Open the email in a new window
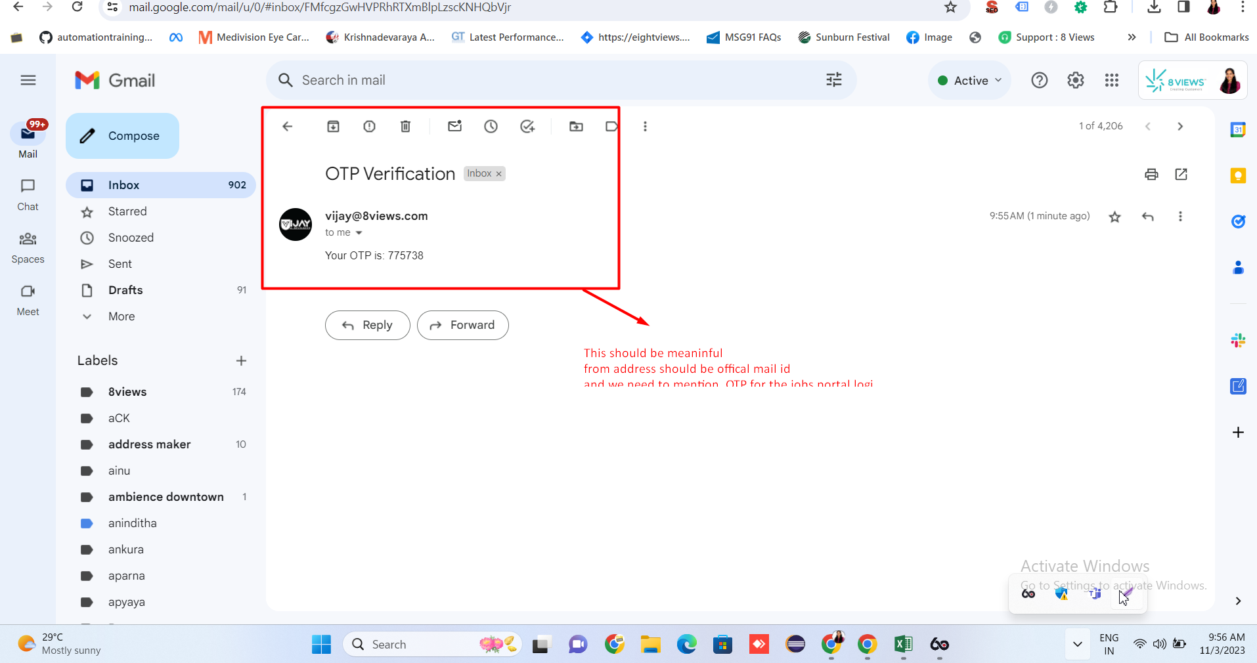Screen dimensions: 1257x663 pyautogui.click(x=1181, y=175)
